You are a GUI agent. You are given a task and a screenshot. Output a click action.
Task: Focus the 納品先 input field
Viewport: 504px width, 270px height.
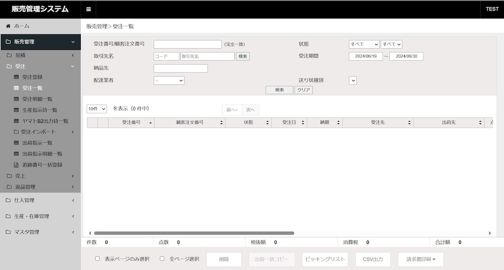click(x=181, y=68)
